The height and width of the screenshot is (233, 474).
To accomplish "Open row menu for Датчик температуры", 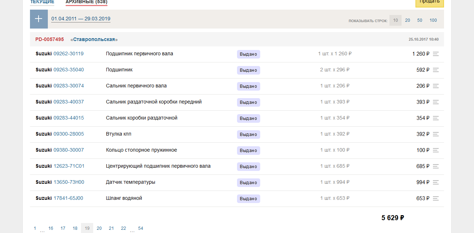I will [x=435, y=182].
